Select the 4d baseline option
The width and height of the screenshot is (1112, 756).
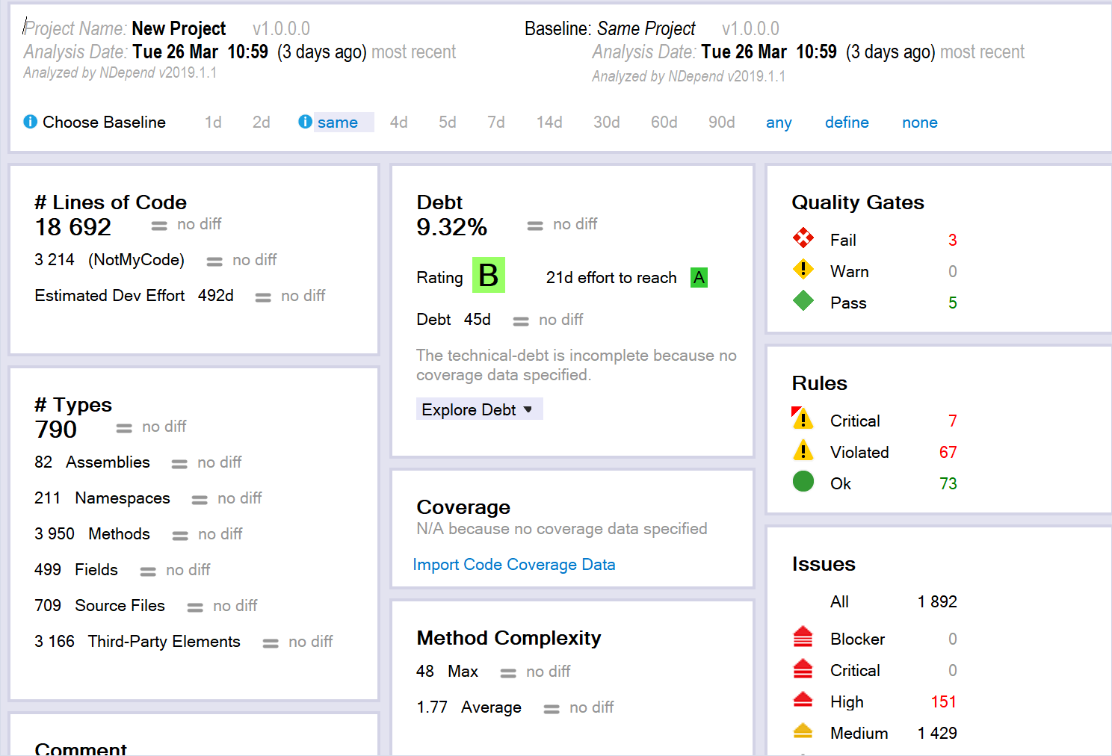coord(398,123)
